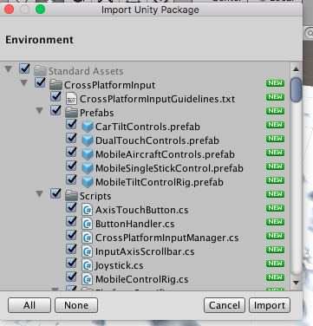The height and width of the screenshot is (326, 313).
Task: Click the CrossPlatformInputManager.cs script icon
Action: pos(87,238)
